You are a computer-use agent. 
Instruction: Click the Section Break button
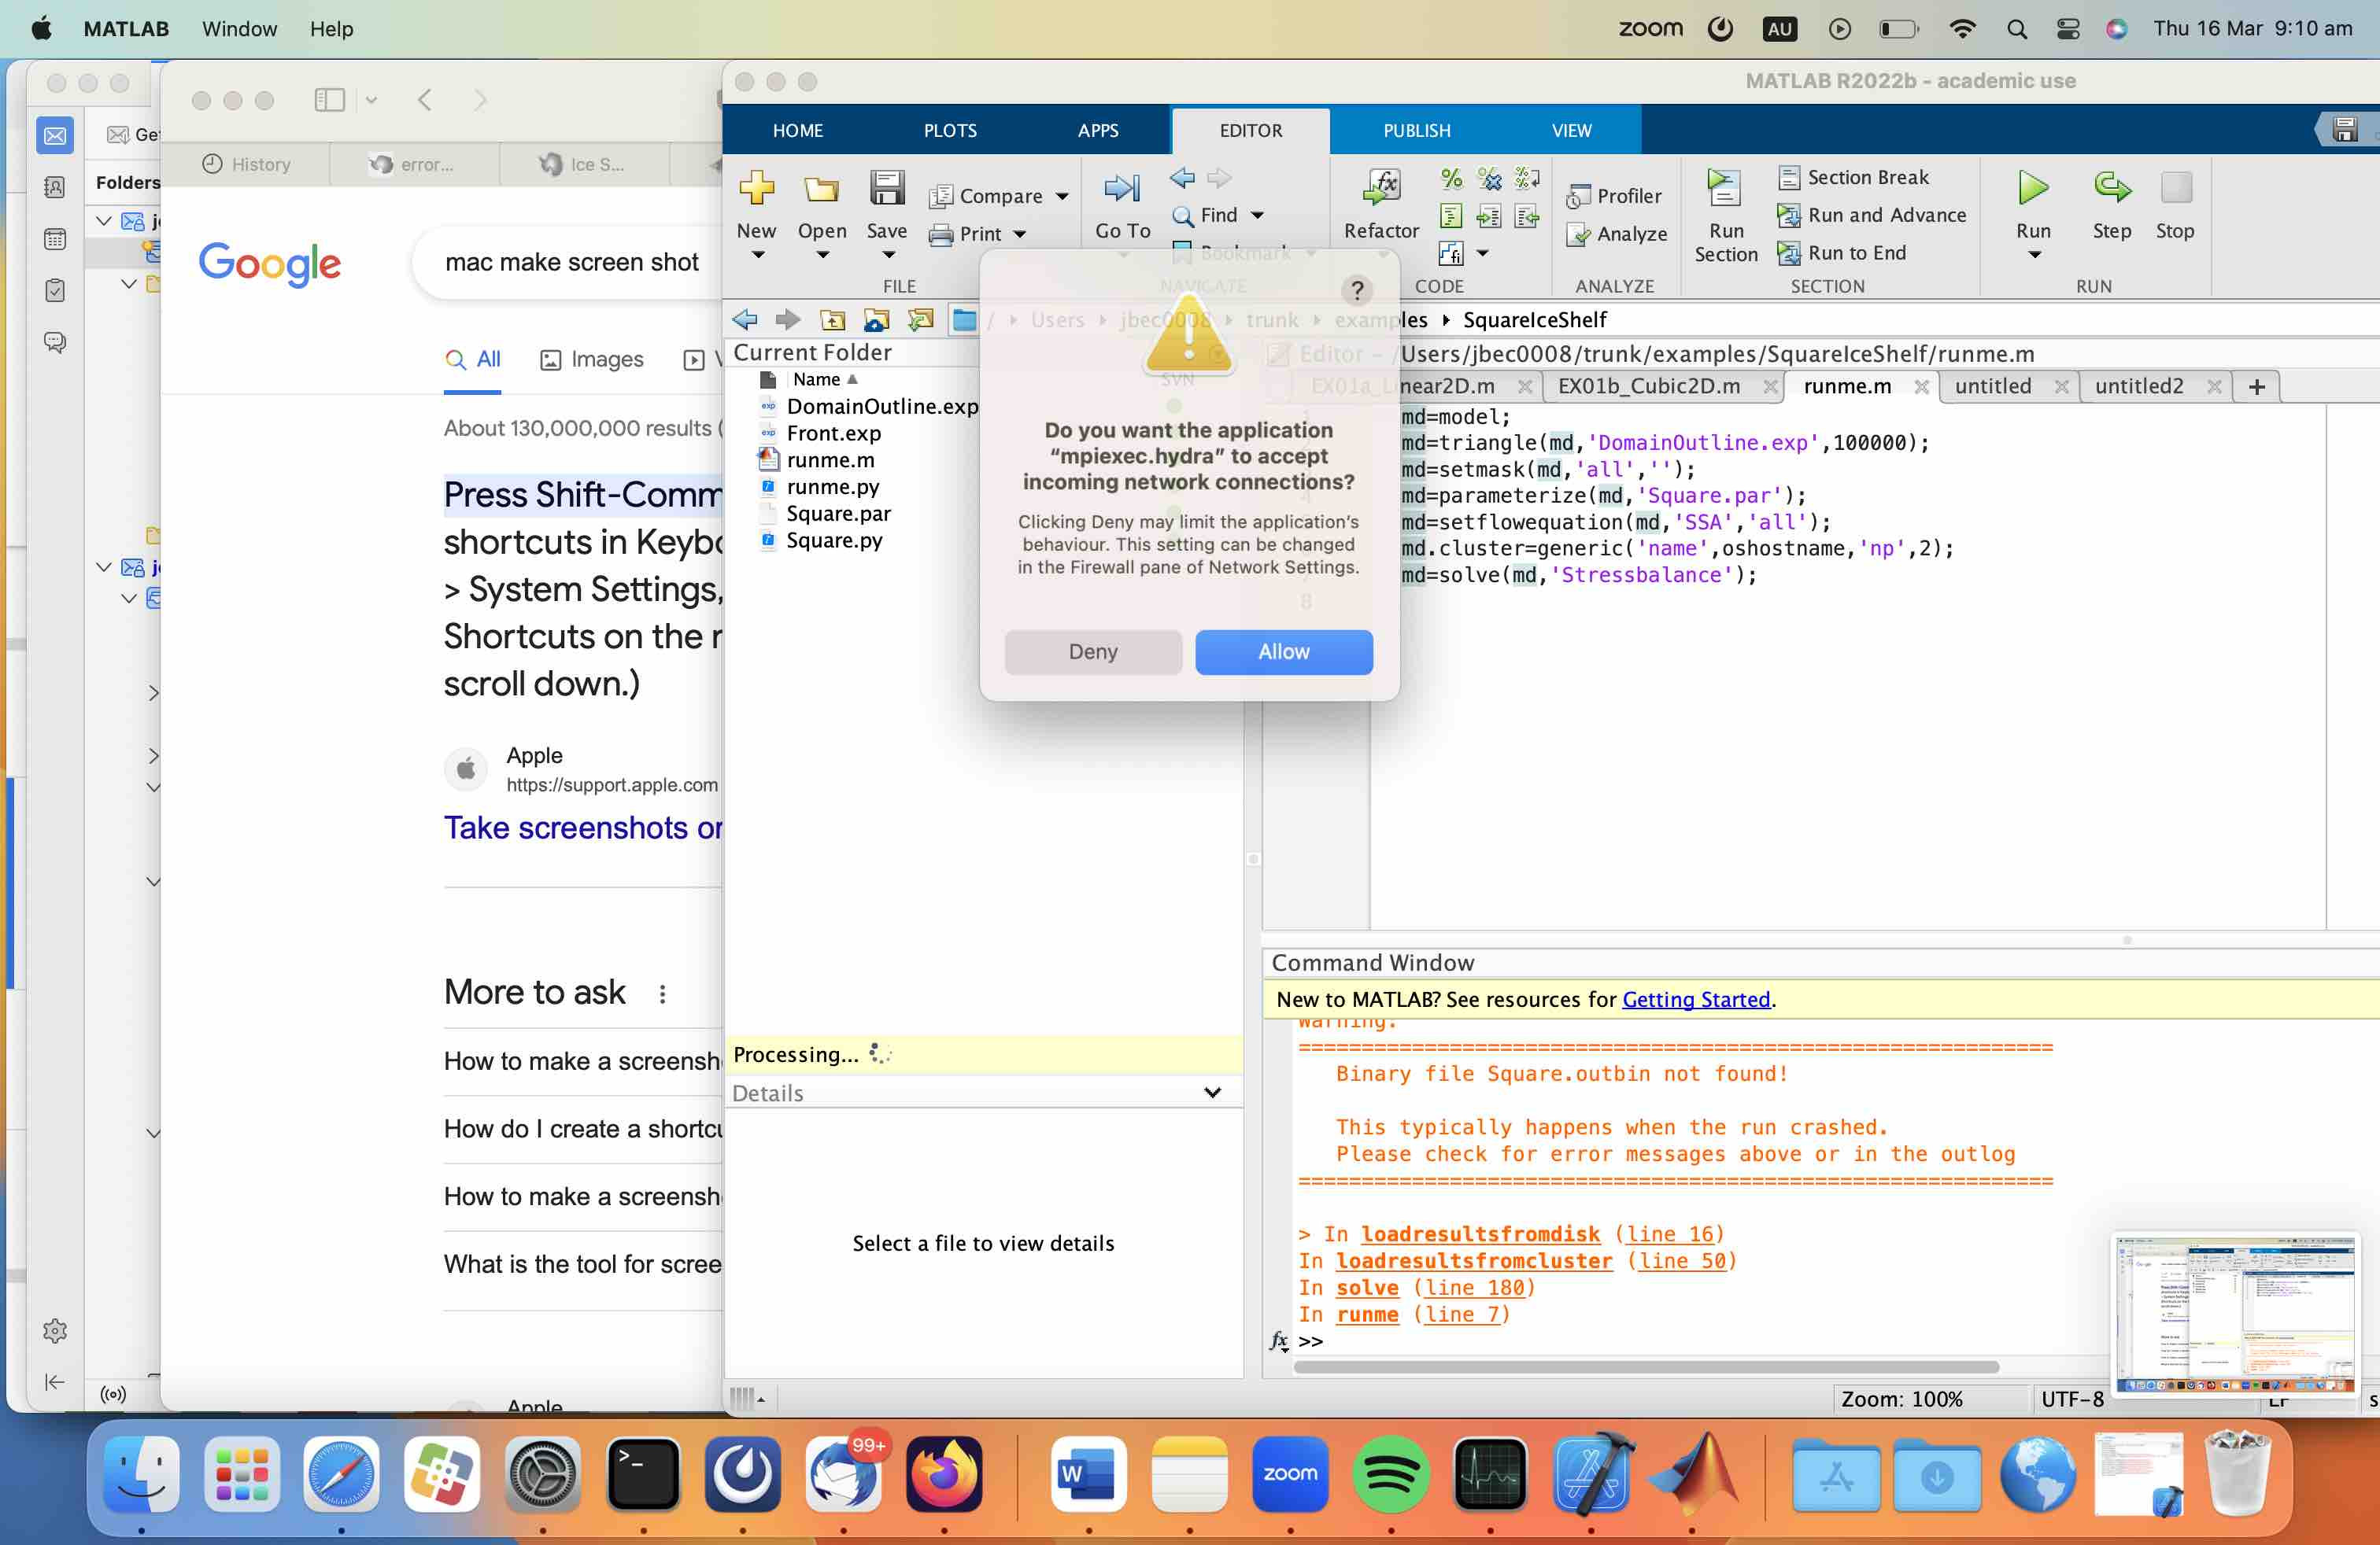1853,177
